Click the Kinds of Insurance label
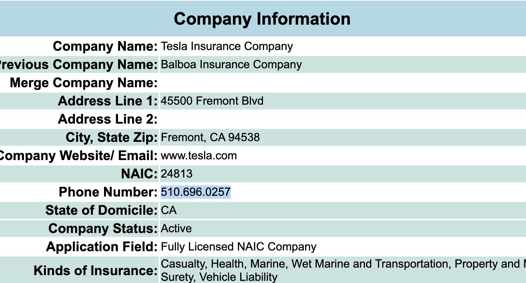Image resolution: width=526 pixels, height=283 pixels. pos(95,270)
